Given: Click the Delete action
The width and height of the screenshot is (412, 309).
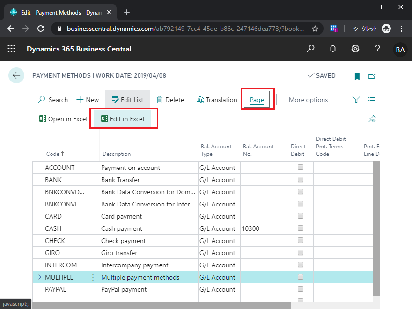Looking at the screenshot, I should (170, 100).
